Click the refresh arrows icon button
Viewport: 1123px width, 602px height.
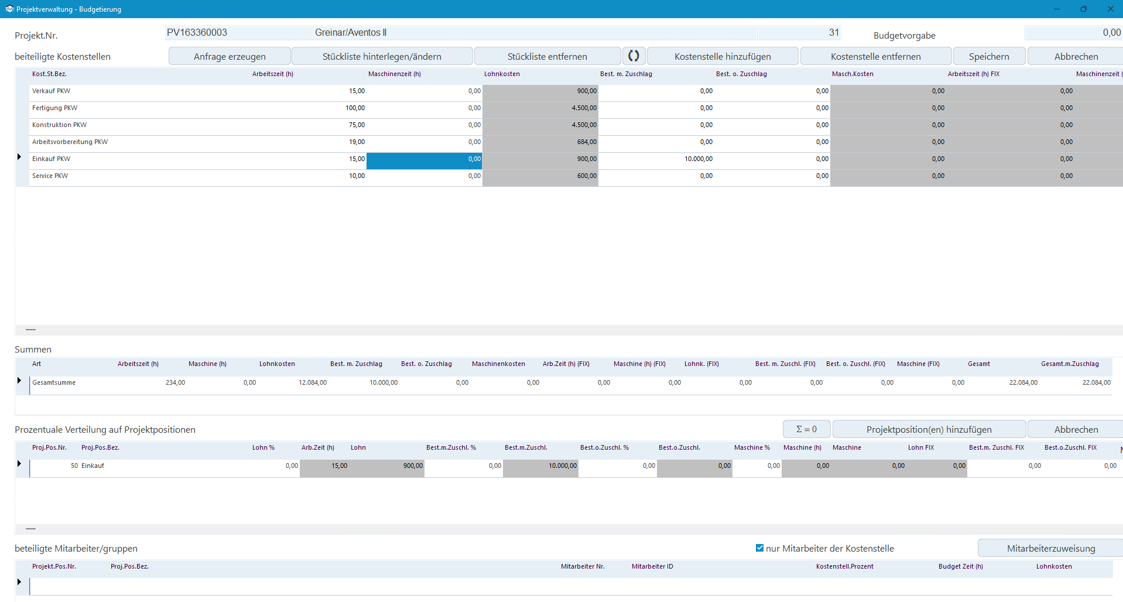634,56
